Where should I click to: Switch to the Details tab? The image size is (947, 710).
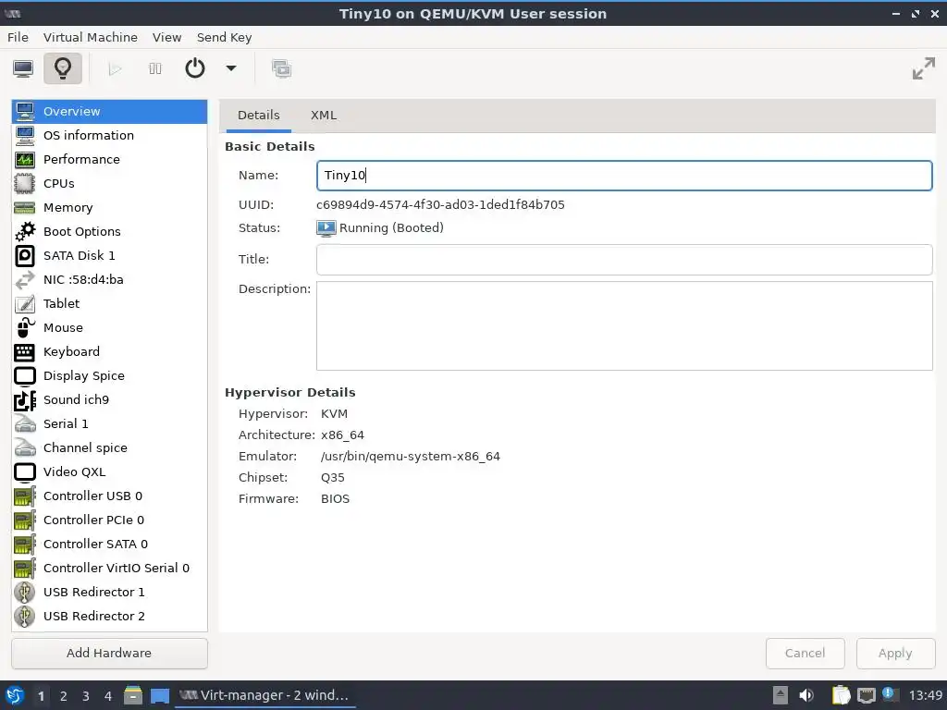259,116
